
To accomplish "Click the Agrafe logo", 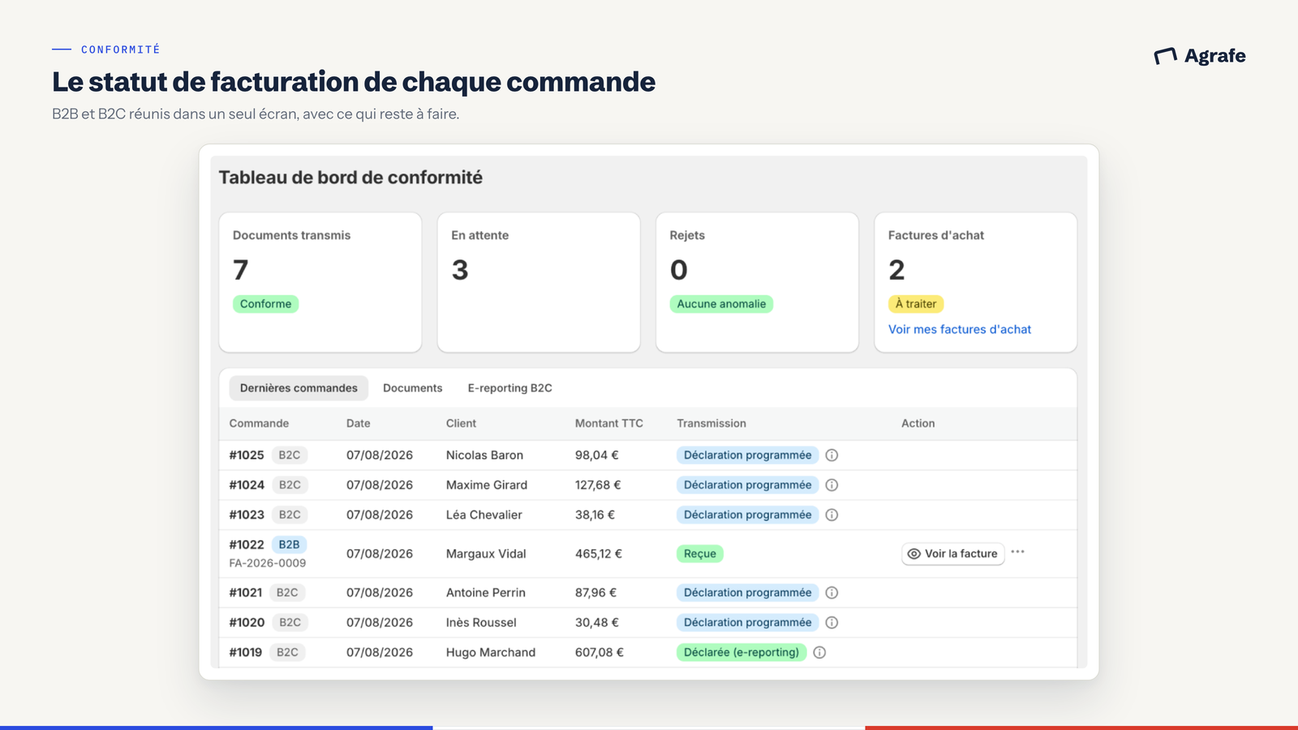I will 1200,56.
